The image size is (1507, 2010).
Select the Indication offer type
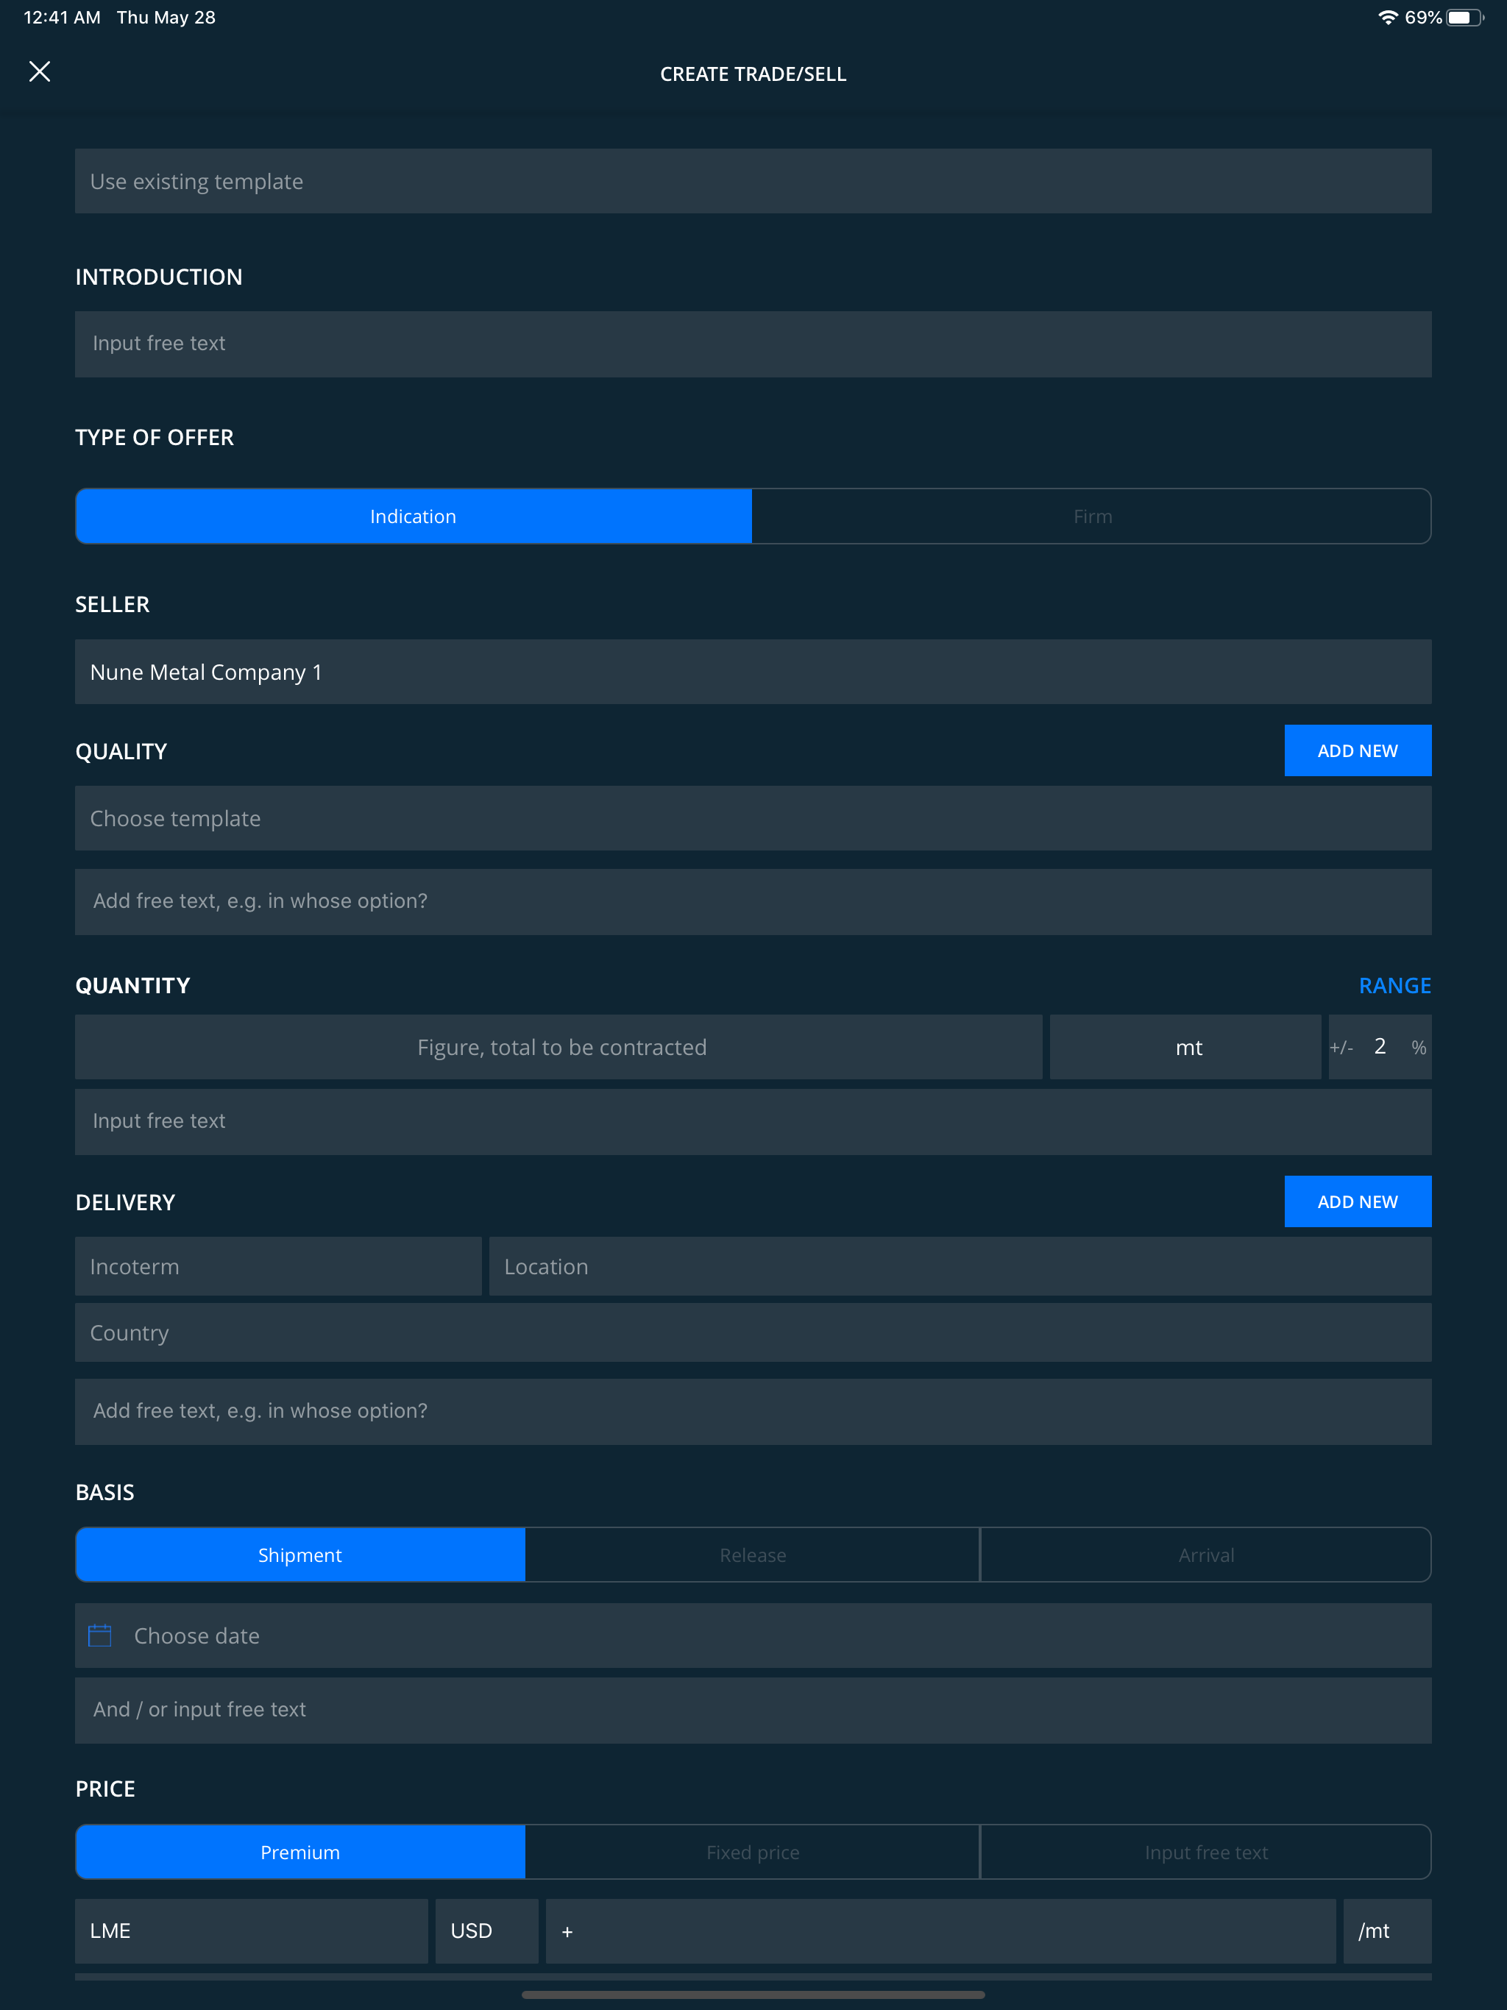click(414, 516)
